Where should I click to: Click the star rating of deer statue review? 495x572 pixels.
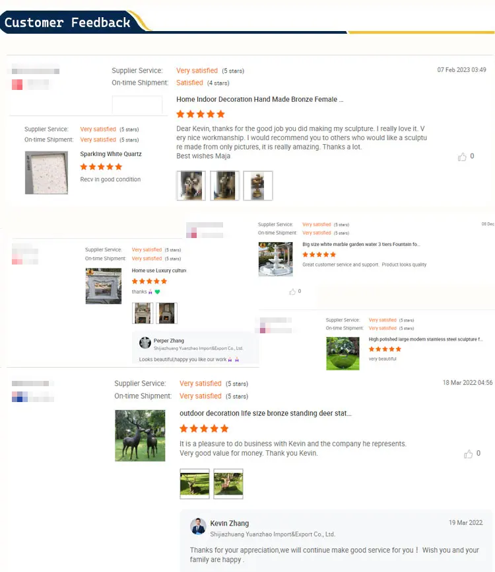204,429
